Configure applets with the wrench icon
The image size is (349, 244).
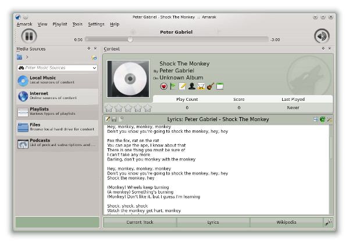(329, 222)
